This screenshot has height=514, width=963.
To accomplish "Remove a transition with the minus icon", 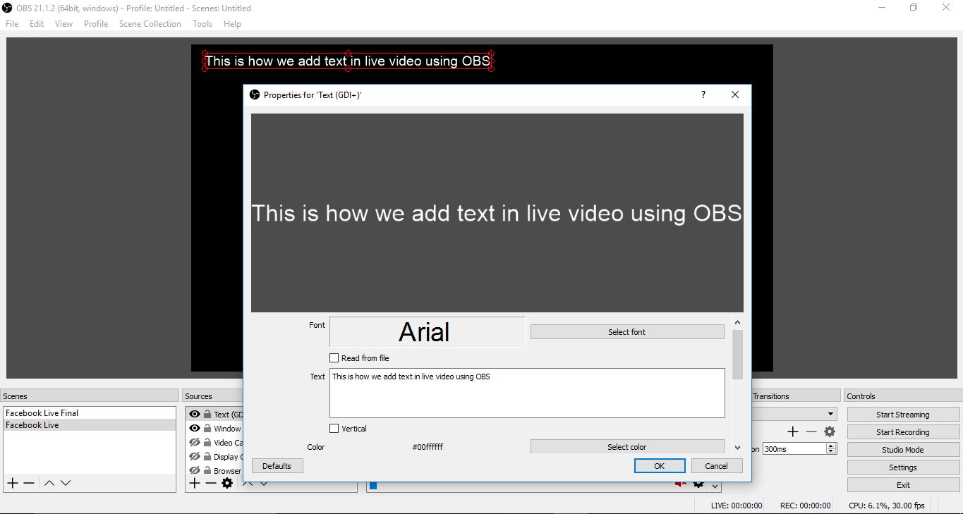I will coord(811,432).
